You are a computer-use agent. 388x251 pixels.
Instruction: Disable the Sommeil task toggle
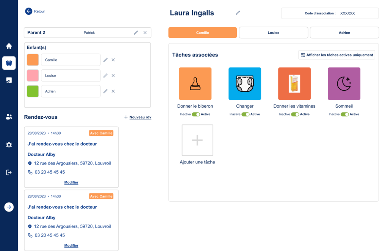point(344,114)
